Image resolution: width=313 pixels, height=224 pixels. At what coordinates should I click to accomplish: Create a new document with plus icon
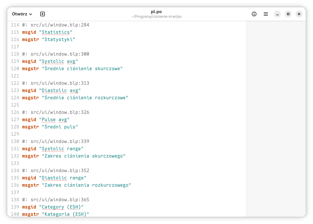[x=43, y=14]
